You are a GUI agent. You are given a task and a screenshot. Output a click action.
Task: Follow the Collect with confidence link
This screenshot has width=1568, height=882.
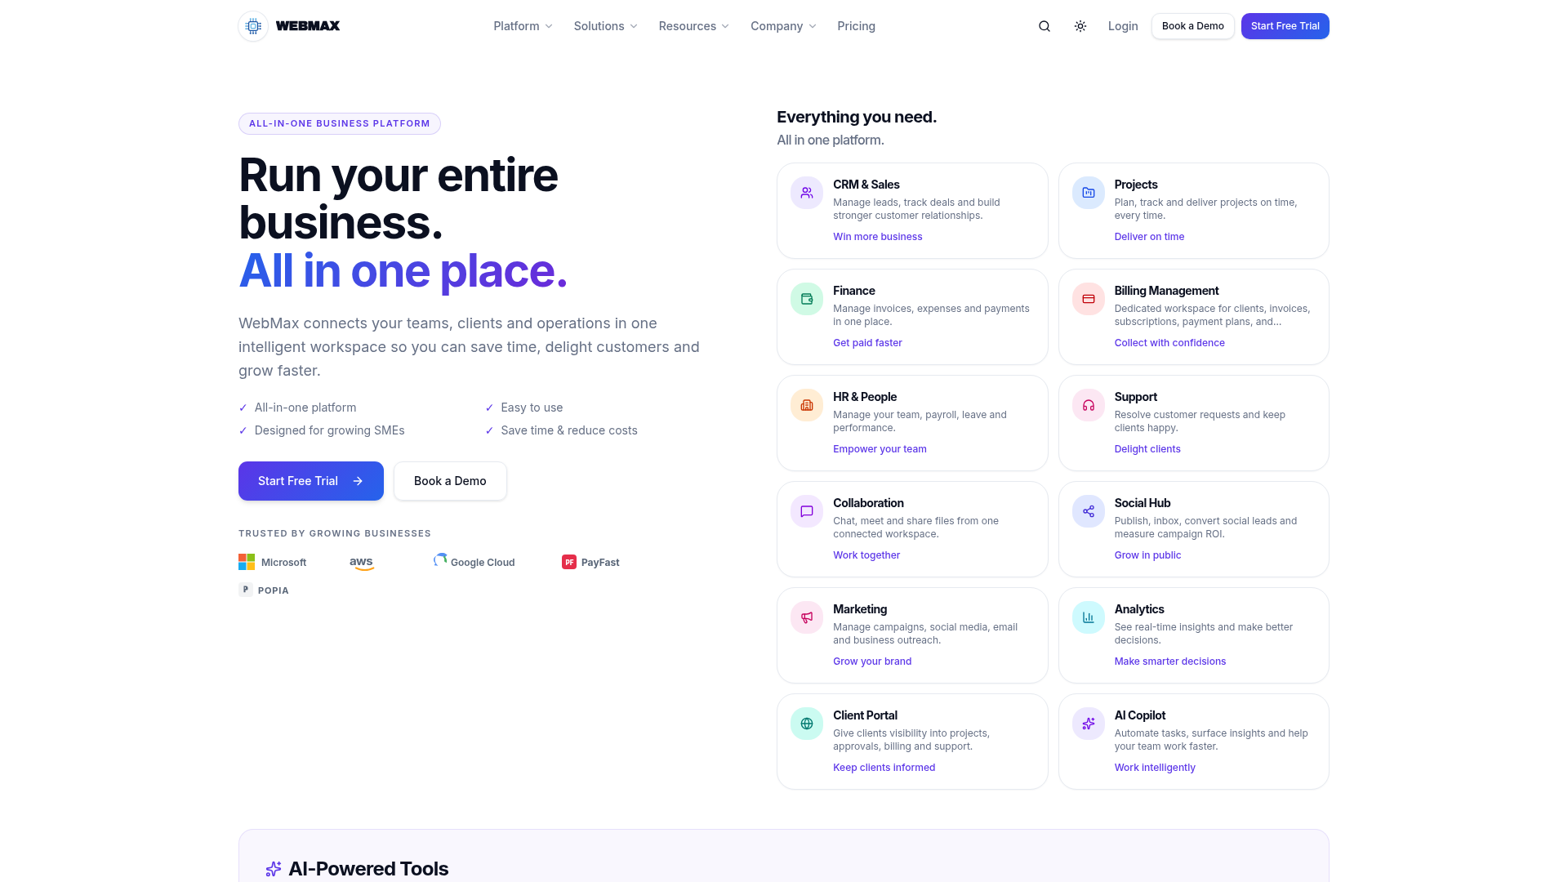[1169, 343]
